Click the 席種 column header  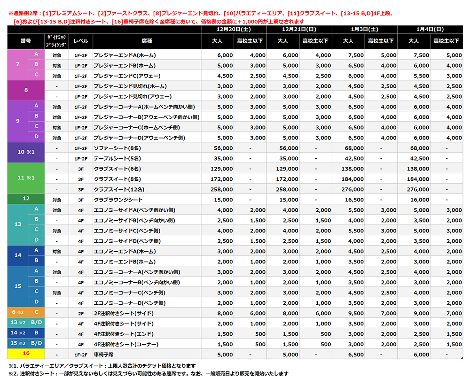click(x=147, y=41)
